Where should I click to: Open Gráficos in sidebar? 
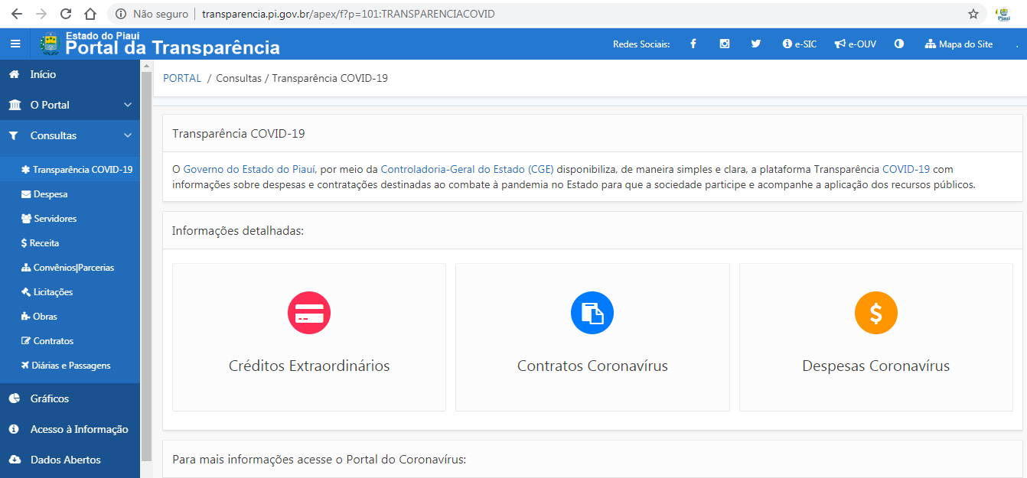point(50,398)
